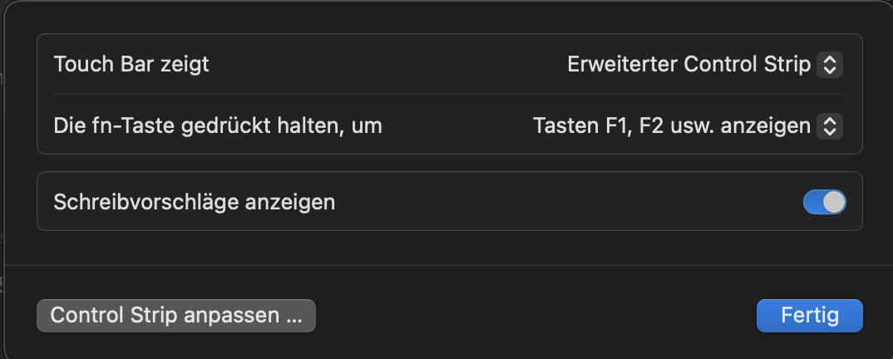Click the Tasten F1, F2 usw. anzeigen value
The height and width of the screenshot is (359, 893).
(671, 126)
